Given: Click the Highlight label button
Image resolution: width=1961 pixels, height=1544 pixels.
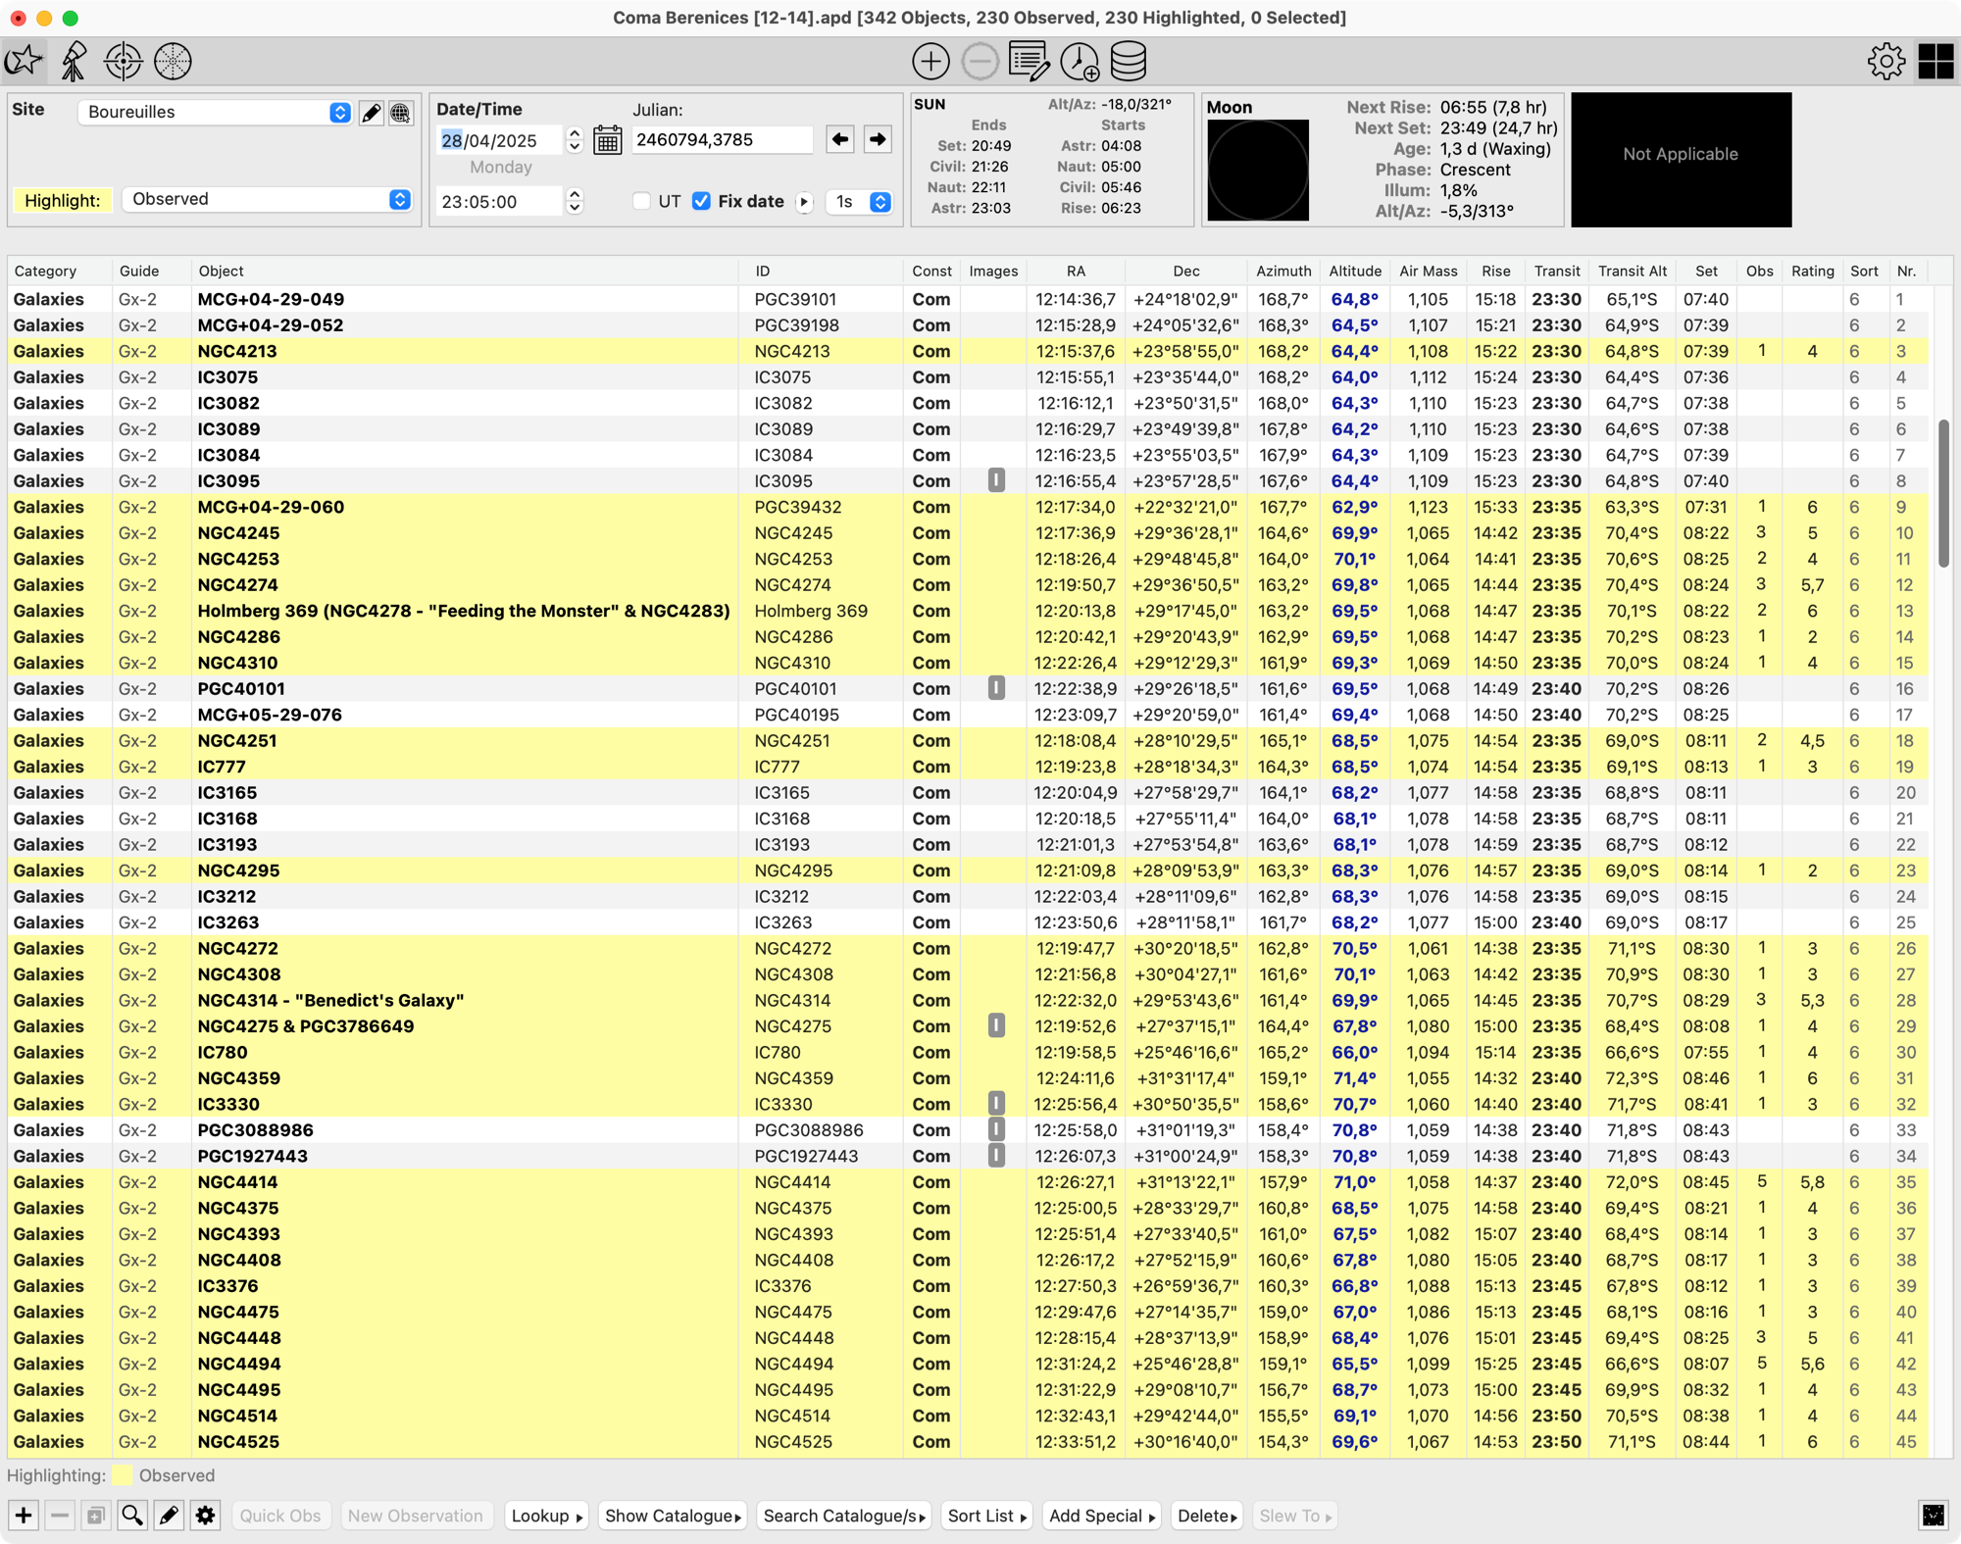Looking at the screenshot, I should point(63,200).
